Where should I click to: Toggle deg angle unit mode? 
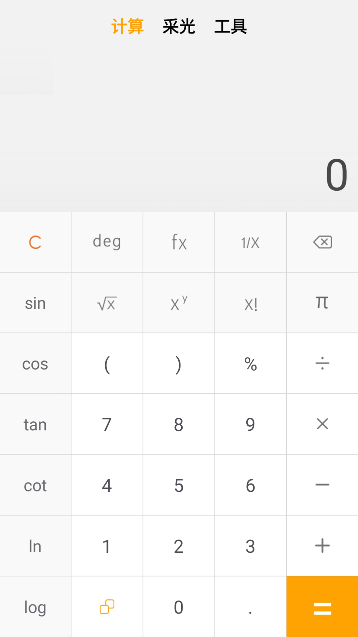[x=107, y=242]
